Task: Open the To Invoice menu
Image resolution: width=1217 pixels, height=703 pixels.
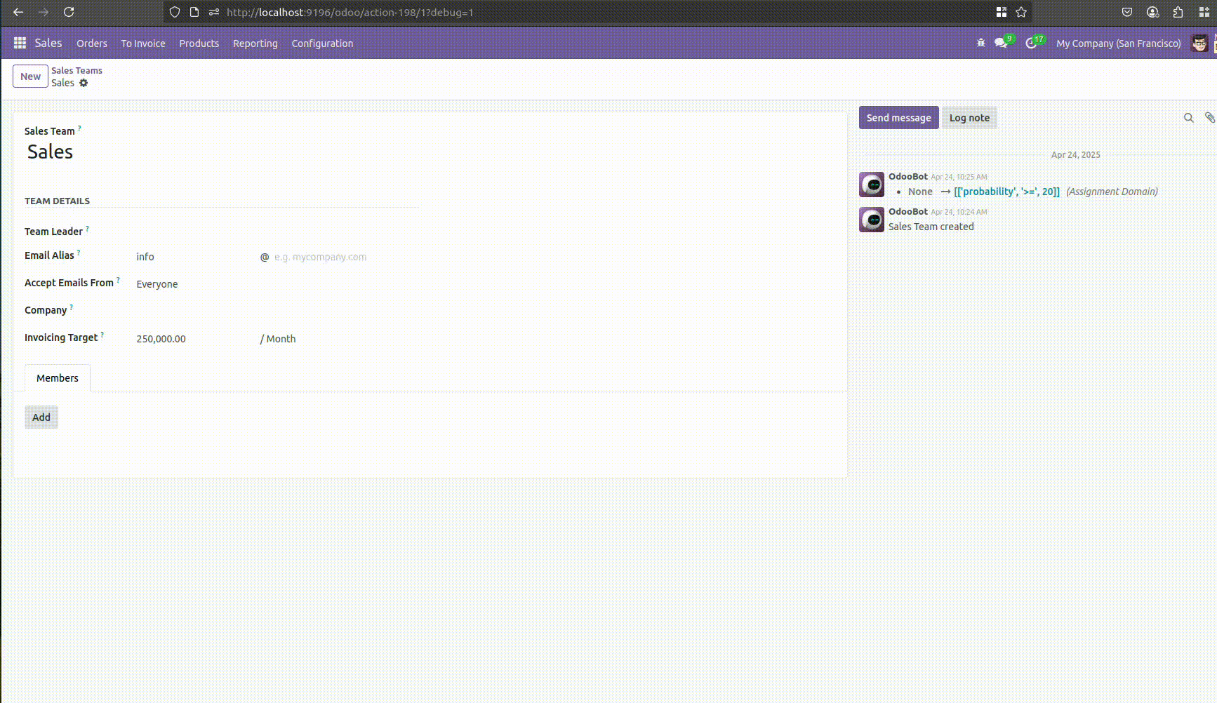Action: 143,43
